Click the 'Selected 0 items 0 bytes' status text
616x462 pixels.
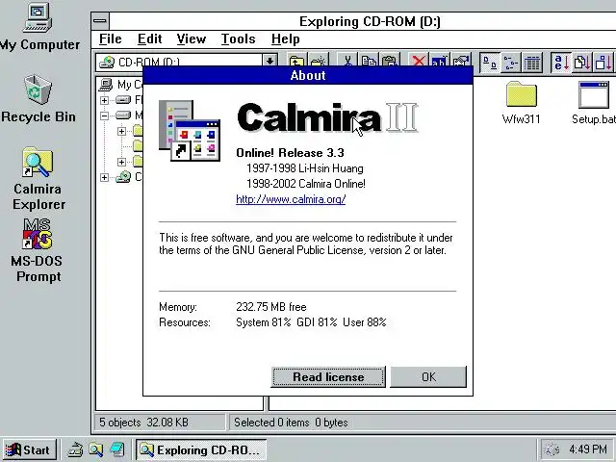pos(291,423)
